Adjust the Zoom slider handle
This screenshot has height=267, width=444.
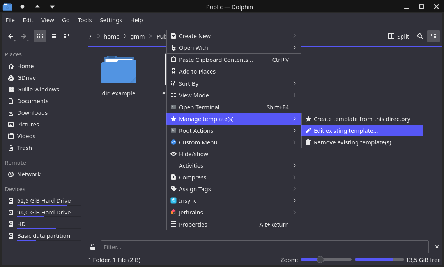pos(320,260)
